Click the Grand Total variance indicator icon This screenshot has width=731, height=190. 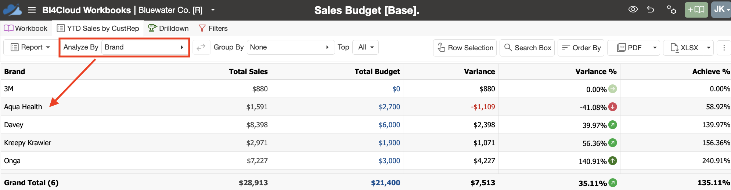(612, 183)
